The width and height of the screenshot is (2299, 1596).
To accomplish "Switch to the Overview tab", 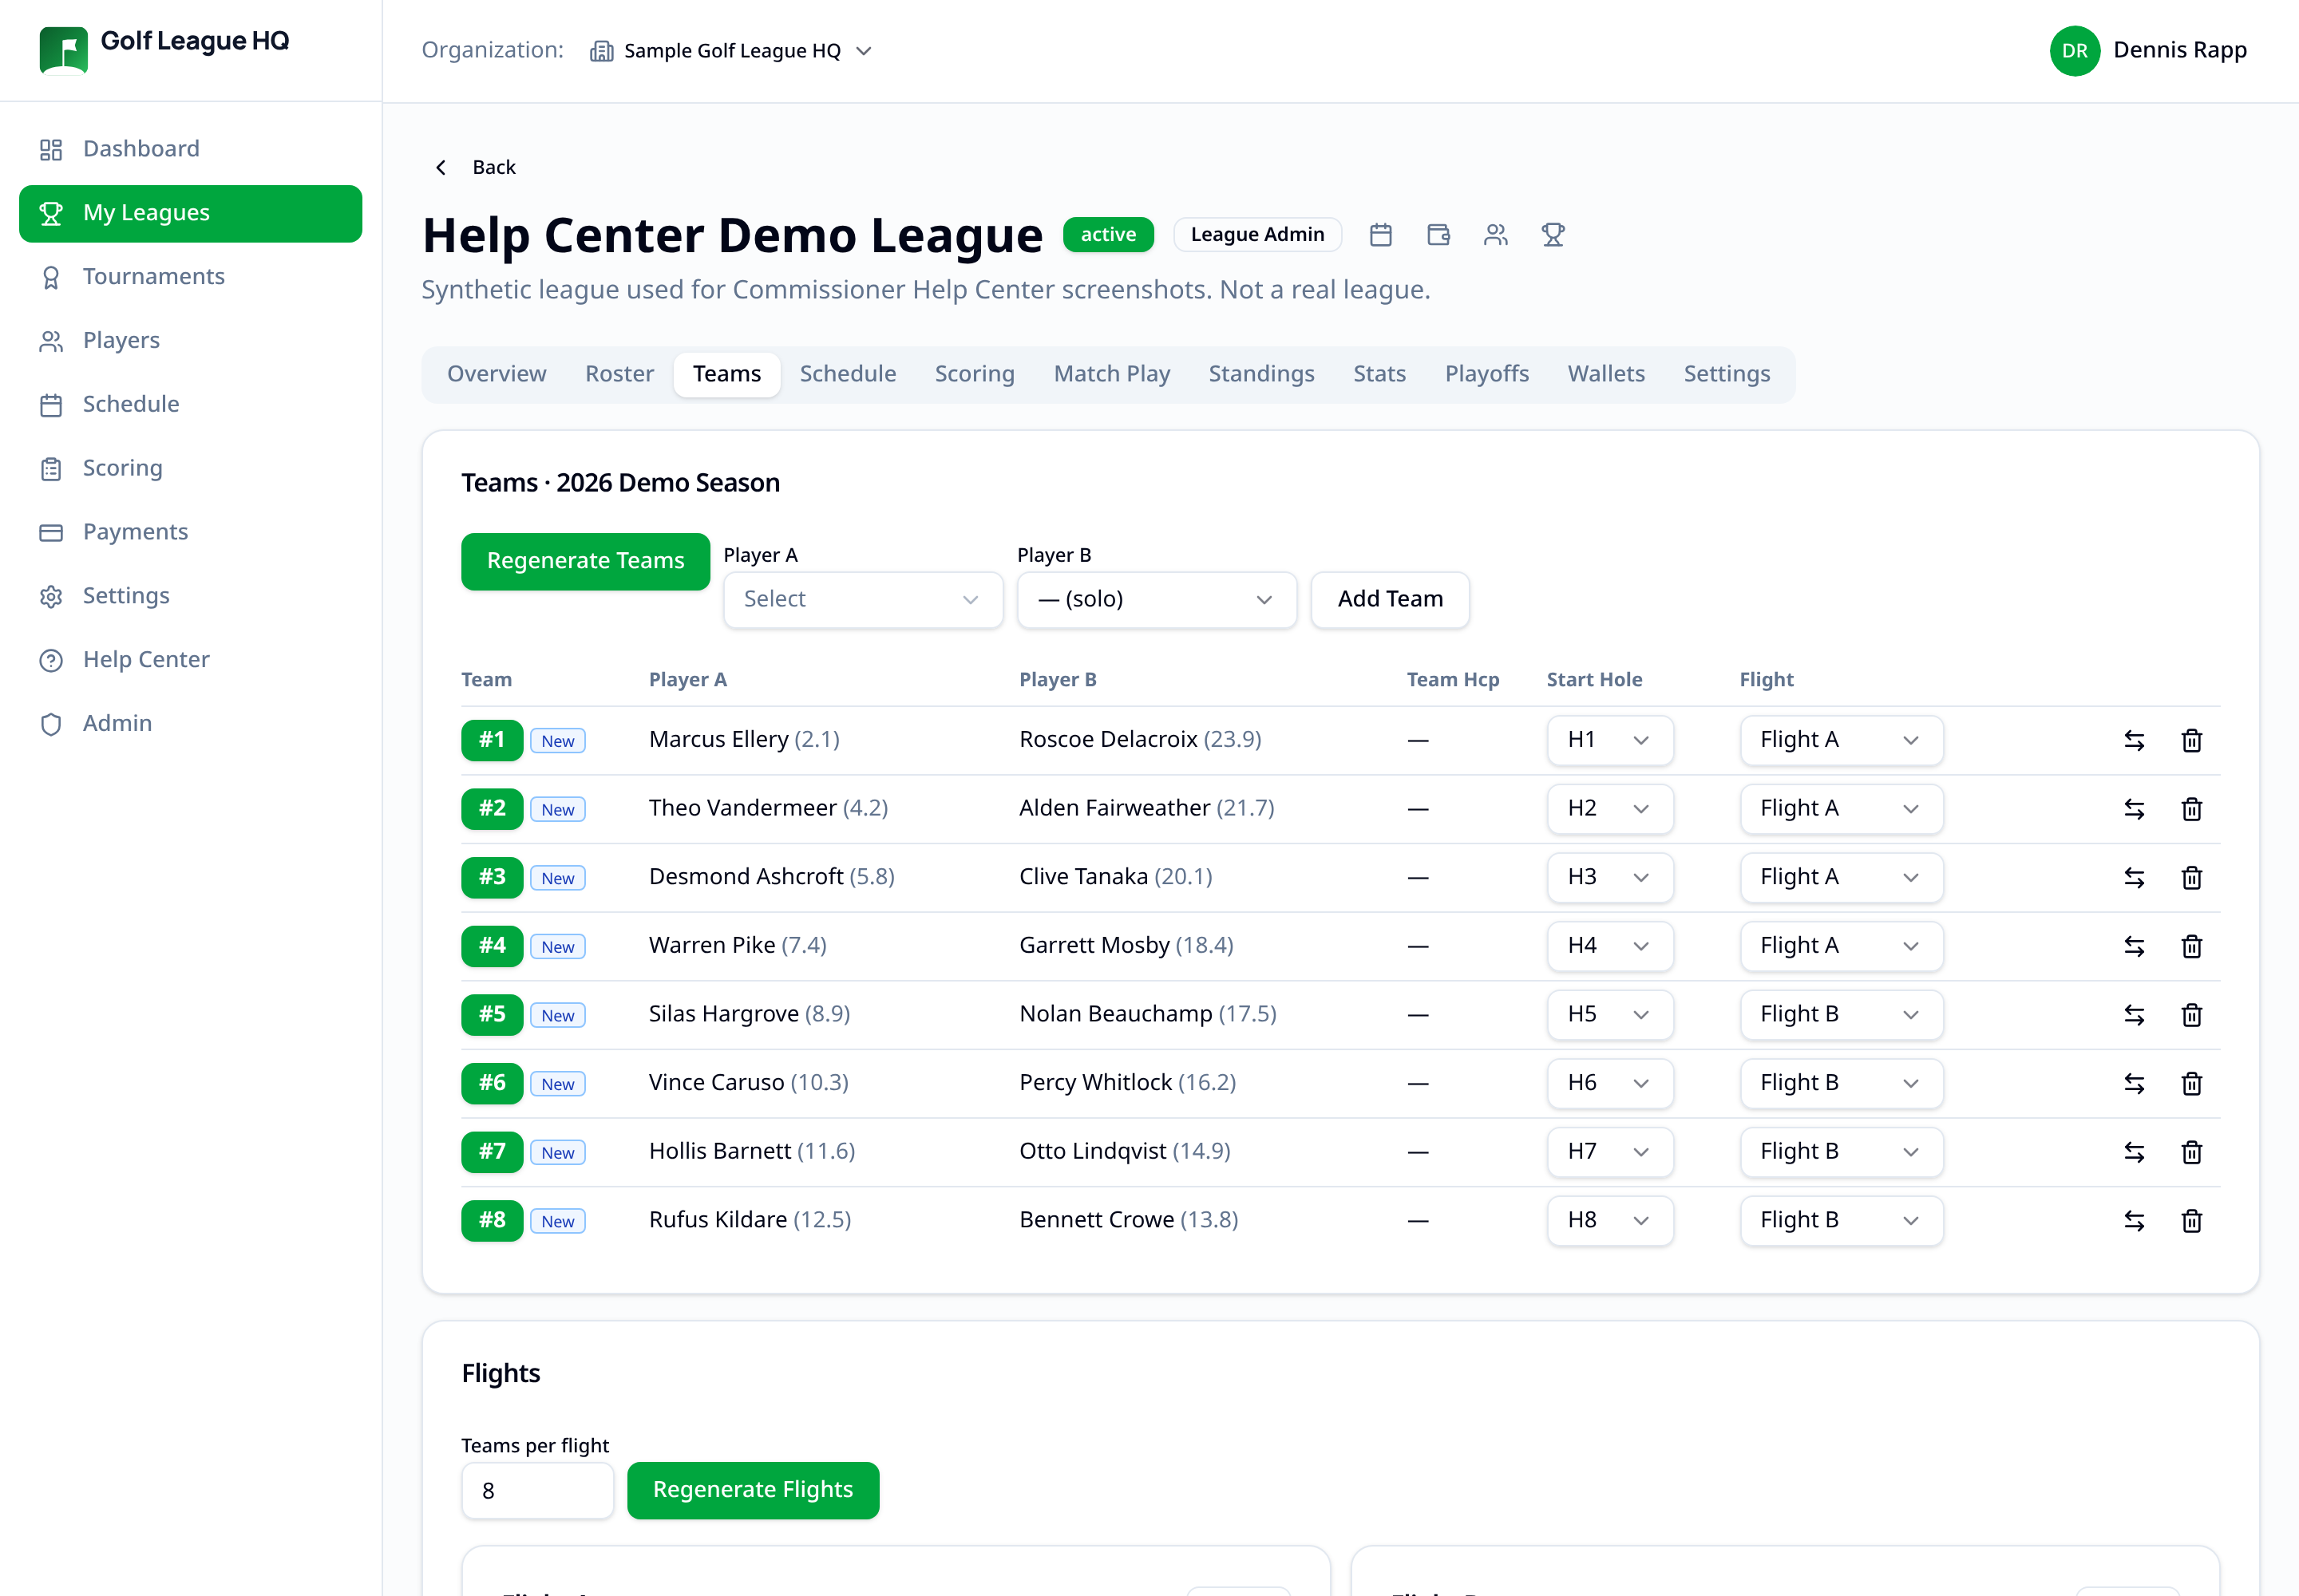I will coord(497,374).
